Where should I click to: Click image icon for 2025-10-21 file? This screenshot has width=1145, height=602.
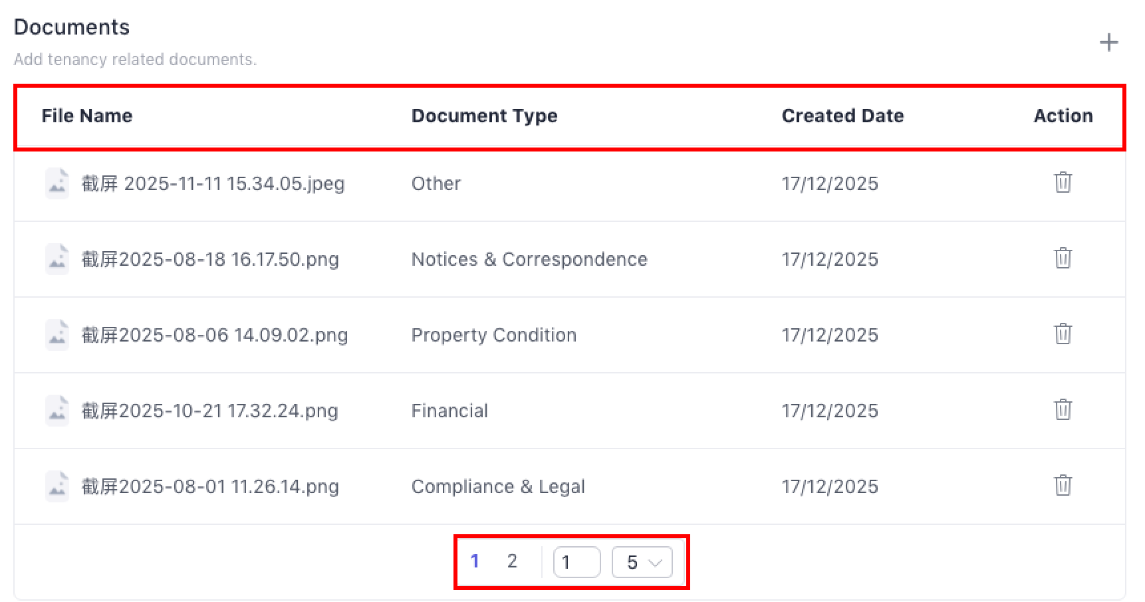tap(57, 411)
